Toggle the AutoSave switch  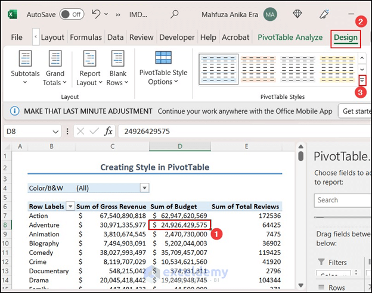pyautogui.click(x=72, y=14)
